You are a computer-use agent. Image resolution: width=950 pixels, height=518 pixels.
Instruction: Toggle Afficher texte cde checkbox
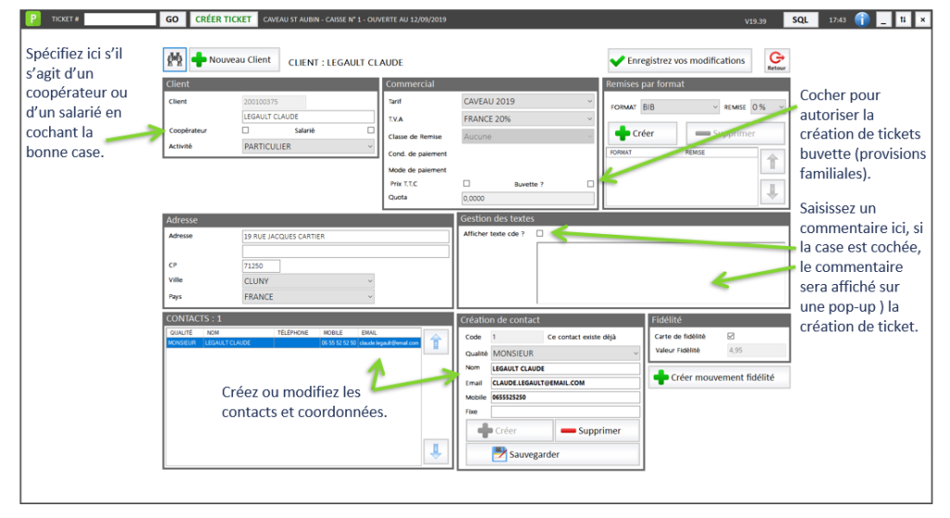[x=540, y=234]
